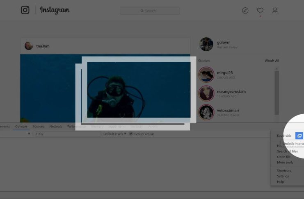This screenshot has width=304, height=199.
Task: Toggle the Group similar checkbox
Action: (131, 134)
